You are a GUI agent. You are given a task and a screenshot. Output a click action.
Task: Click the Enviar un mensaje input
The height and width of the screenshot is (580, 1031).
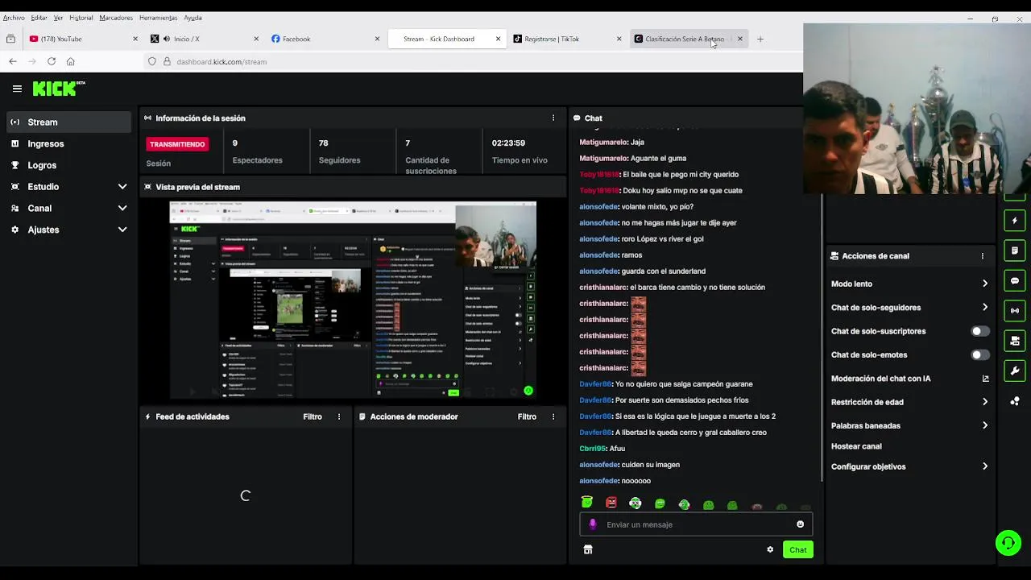(696, 524)
